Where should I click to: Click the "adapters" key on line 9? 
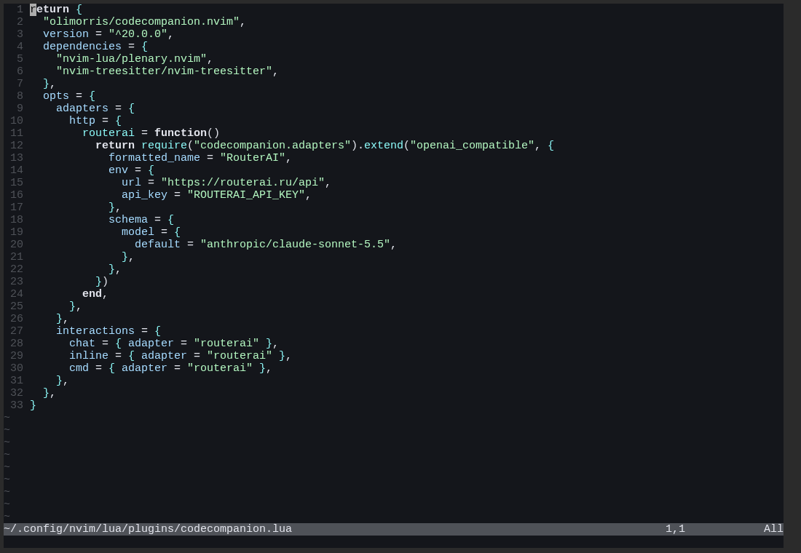(x=82, y=108)
